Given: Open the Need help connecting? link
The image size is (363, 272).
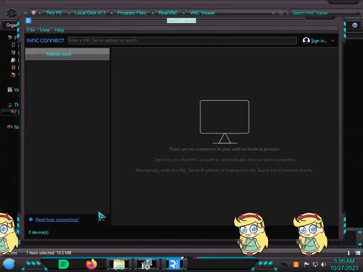Looking at the screenshot, I should click(57, 220).
